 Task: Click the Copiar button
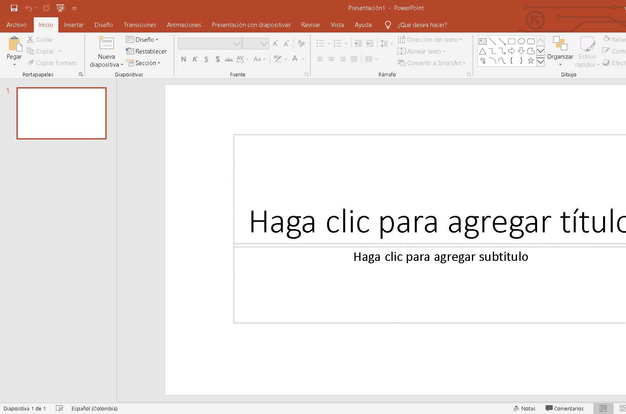41,51
